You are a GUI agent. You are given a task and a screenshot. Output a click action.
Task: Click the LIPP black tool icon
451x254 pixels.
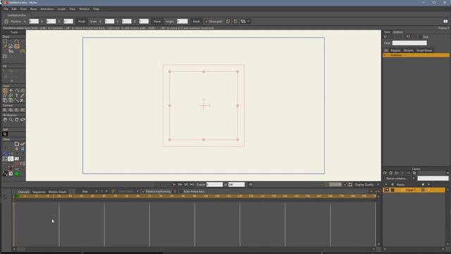click(x=5, y=134)
